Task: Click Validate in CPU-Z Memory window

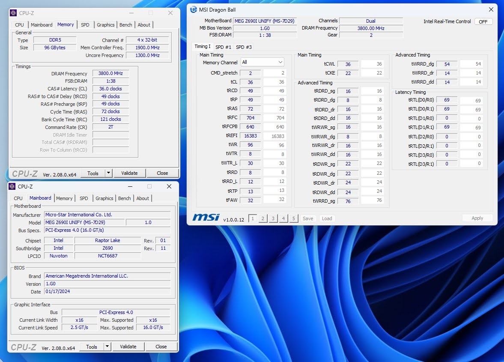Action: [x=130, y=173]
